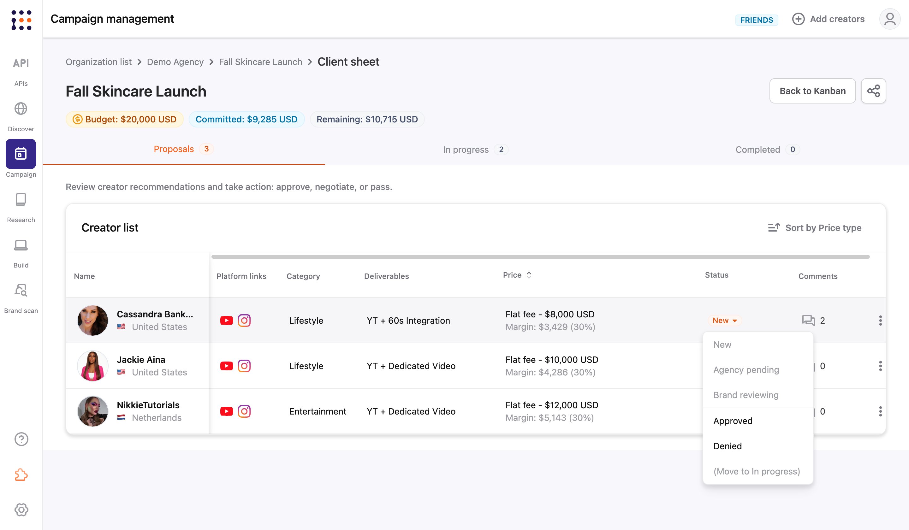909x530 pixels.
Task: Go to Organization list breadcrumb
Action: tap(98, 62)
